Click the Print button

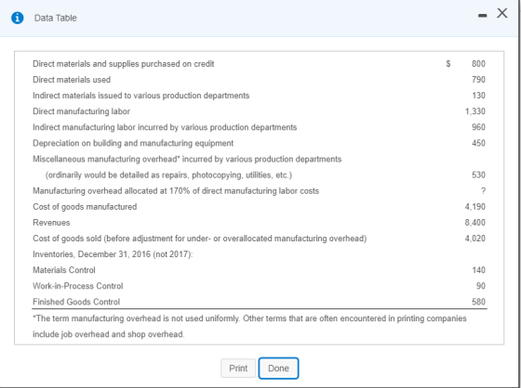[x=238, y=369]
